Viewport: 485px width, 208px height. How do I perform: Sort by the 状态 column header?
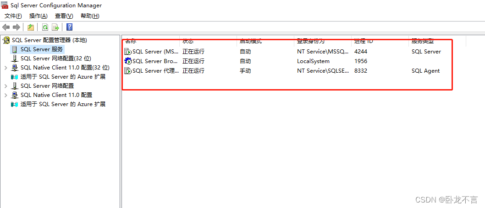click(188, 41)
